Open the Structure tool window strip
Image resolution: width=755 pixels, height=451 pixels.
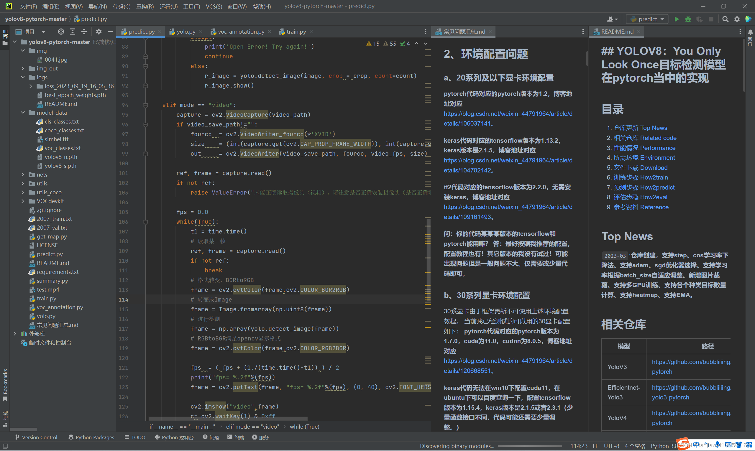(5, 419)
